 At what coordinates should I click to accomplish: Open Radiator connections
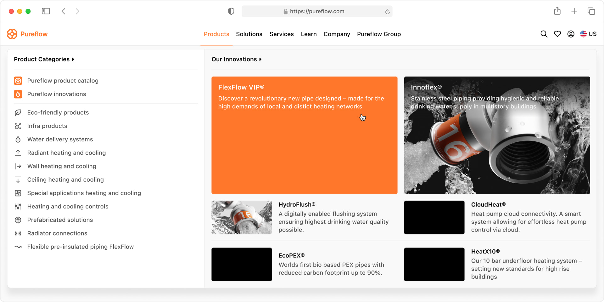pos(57,233)
